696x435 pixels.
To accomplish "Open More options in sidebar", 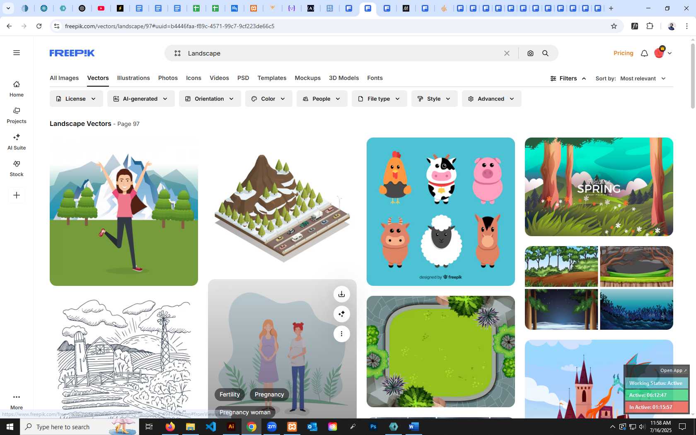I will [x=17, y=401].
